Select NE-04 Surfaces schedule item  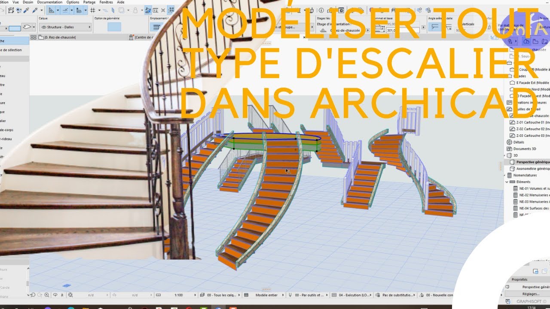click(x=532, y=208)
